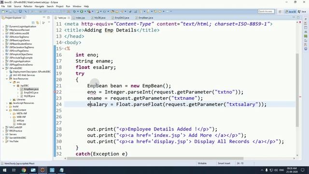Click the error marker on line 22

pos(55,92)
